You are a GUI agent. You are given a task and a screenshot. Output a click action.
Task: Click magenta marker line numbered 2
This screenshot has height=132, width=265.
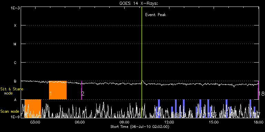[82, 90]
